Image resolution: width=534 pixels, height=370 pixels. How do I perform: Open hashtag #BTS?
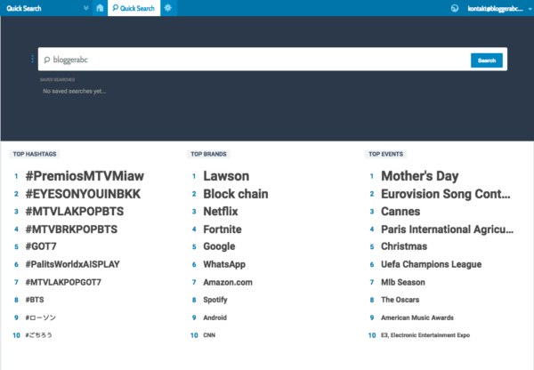pos(35,300)
